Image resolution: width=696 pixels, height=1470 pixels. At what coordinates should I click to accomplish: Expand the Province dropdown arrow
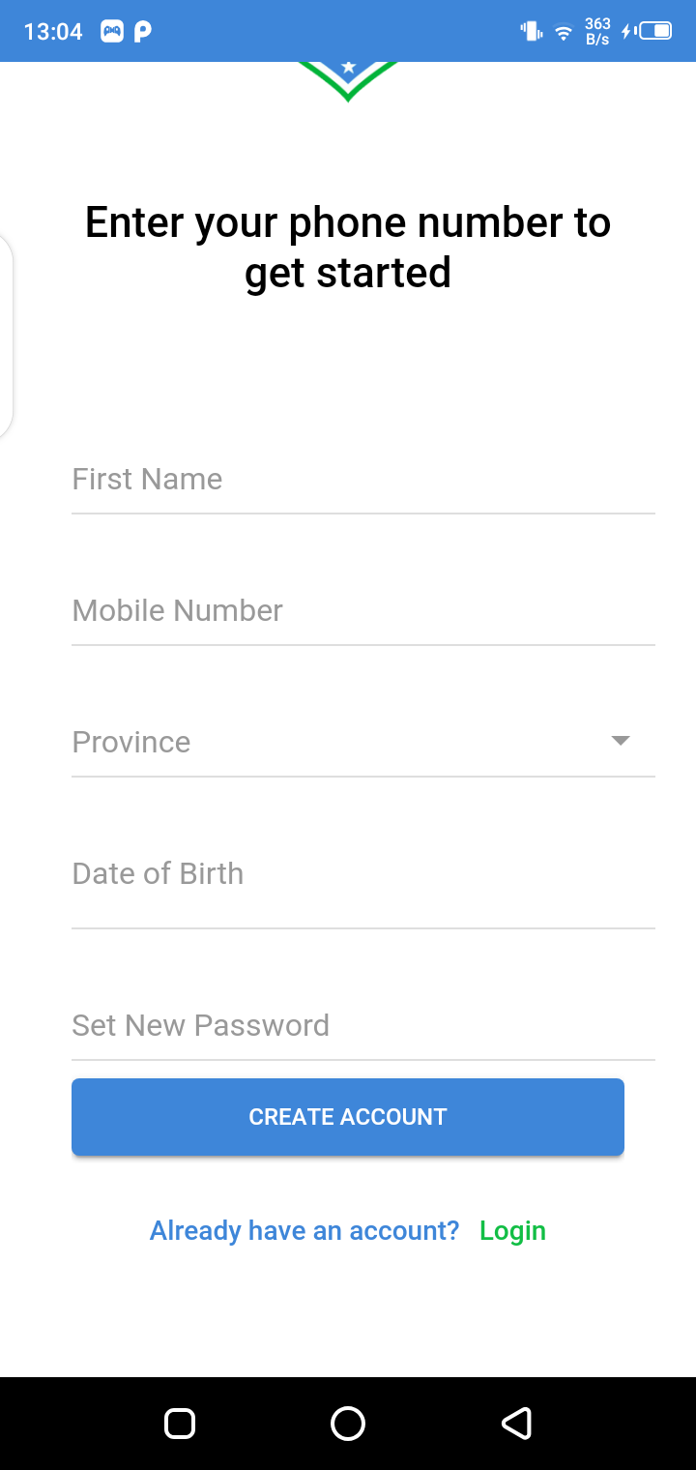tap(621, 741)
